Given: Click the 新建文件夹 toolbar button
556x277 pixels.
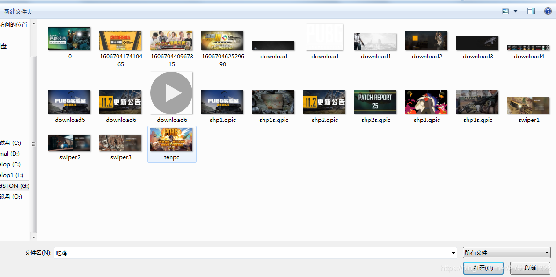Looking at the screenshot, I should 18,12.
